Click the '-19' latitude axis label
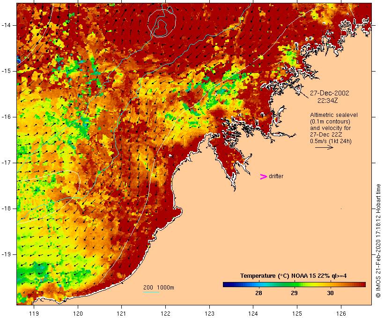 pos(6,254)
